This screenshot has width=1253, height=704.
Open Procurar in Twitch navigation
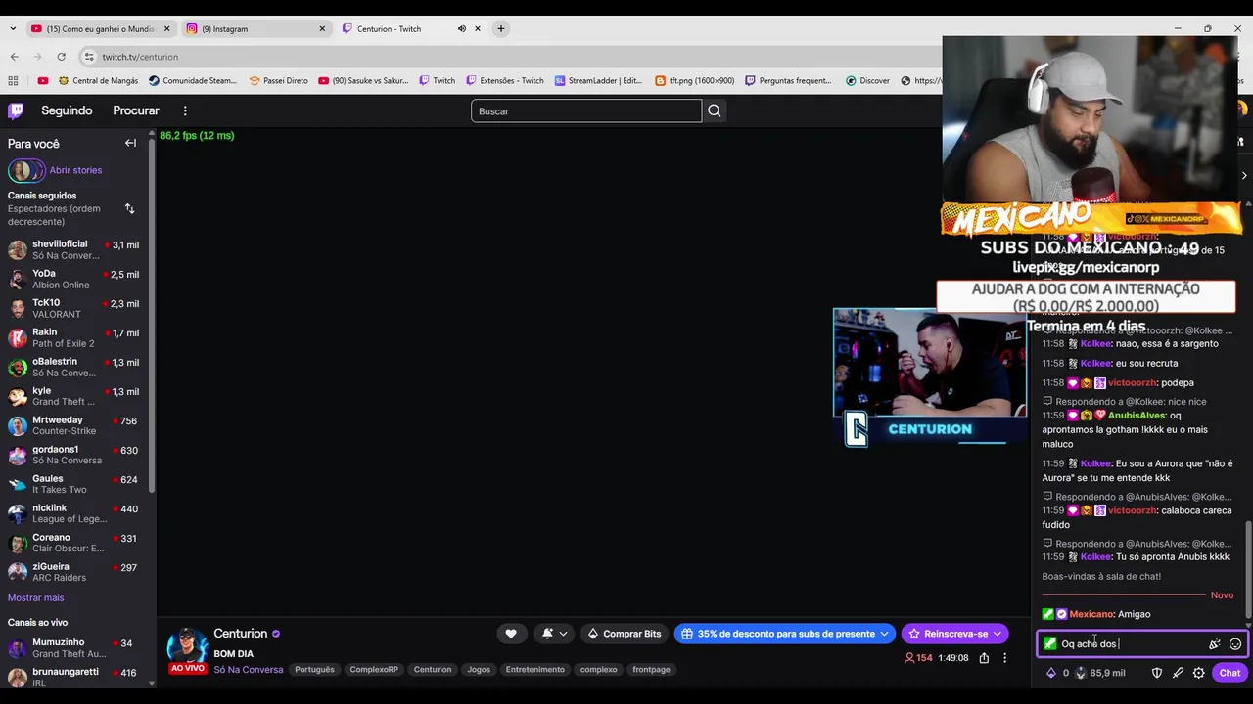pyautogui.click(x=136, y=110)
